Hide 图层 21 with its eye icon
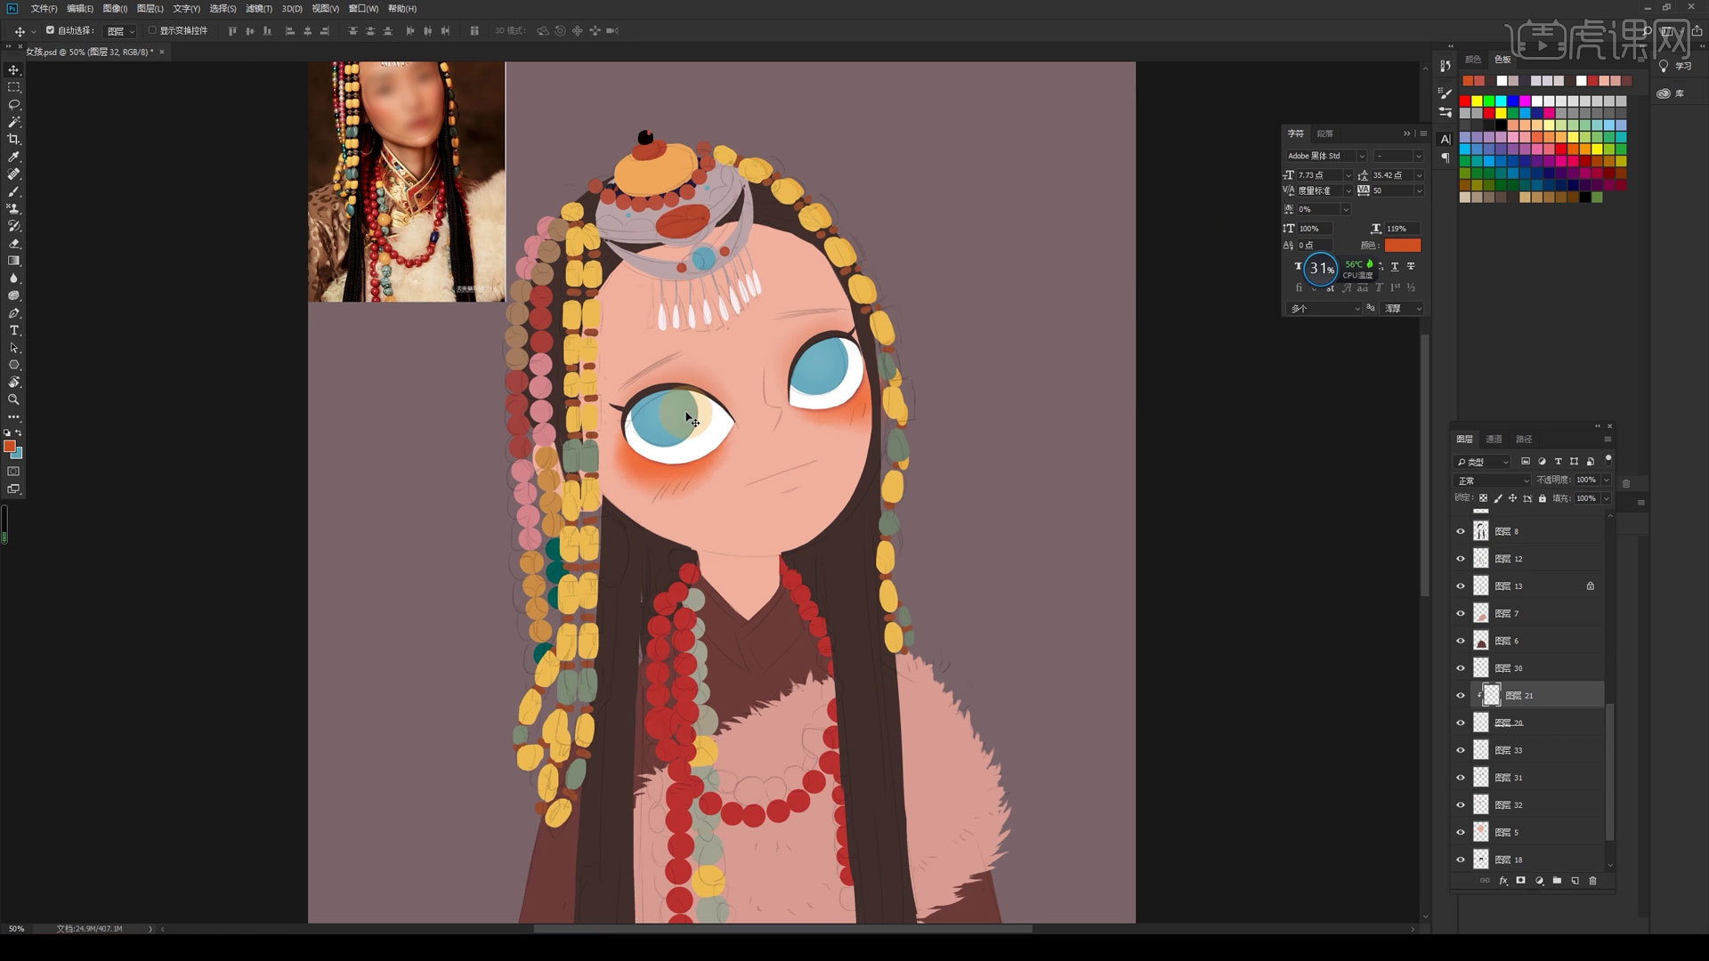Image resolution: width=1709 pixels, height=961 pixels. (1460, 696)
